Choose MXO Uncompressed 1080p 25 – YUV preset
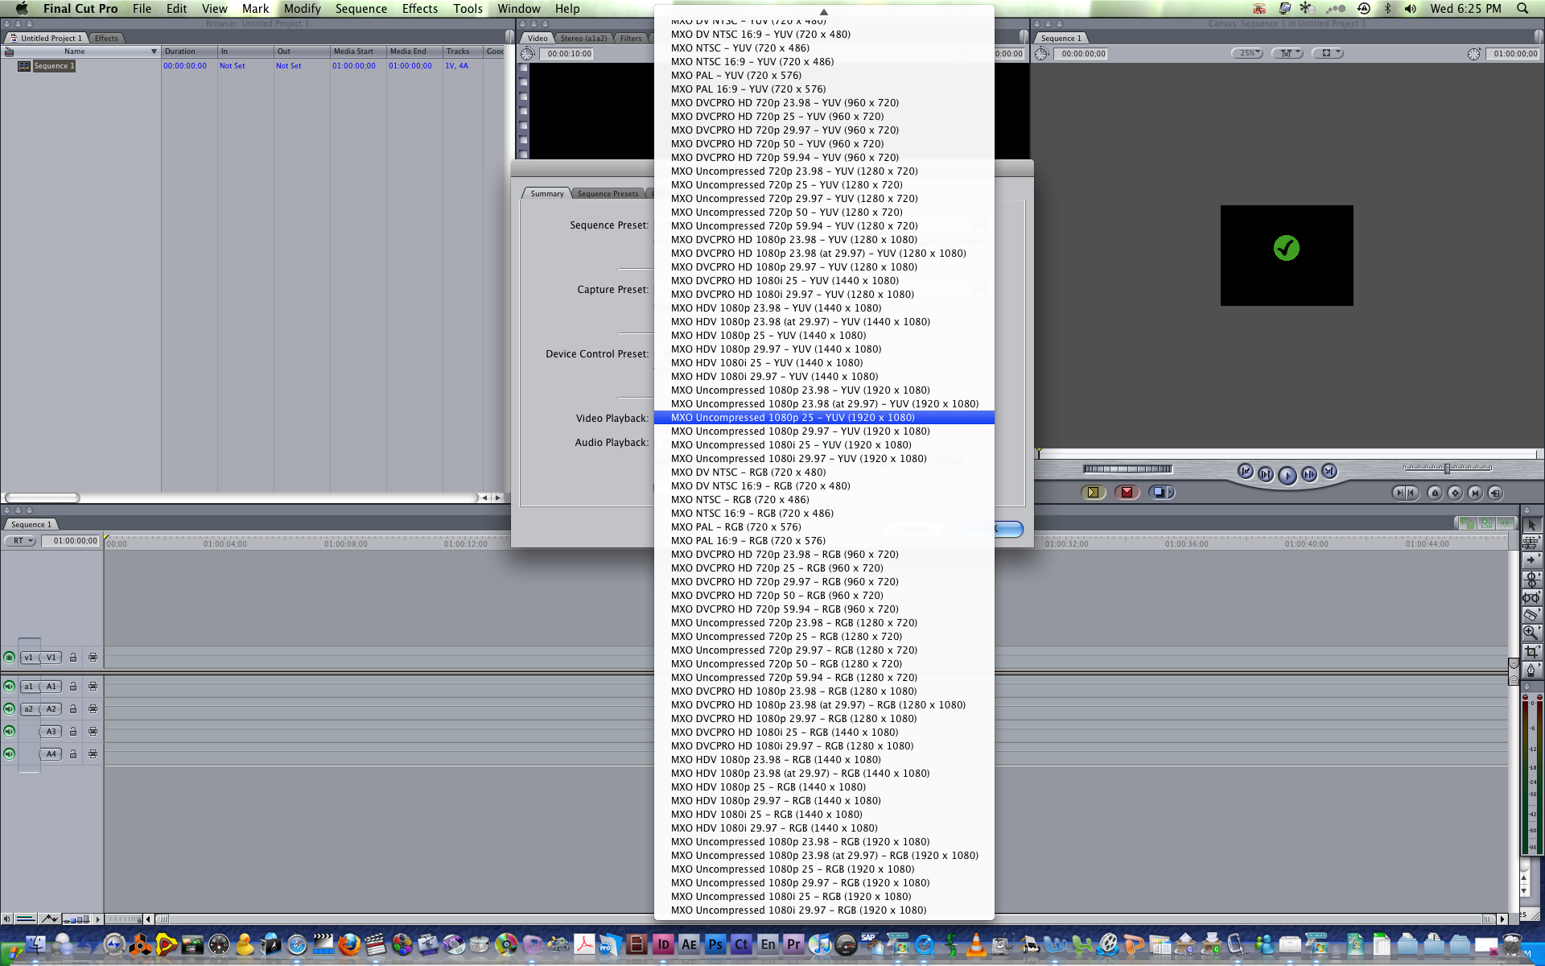The image size is (1545, 966). (x=824, y=418)
